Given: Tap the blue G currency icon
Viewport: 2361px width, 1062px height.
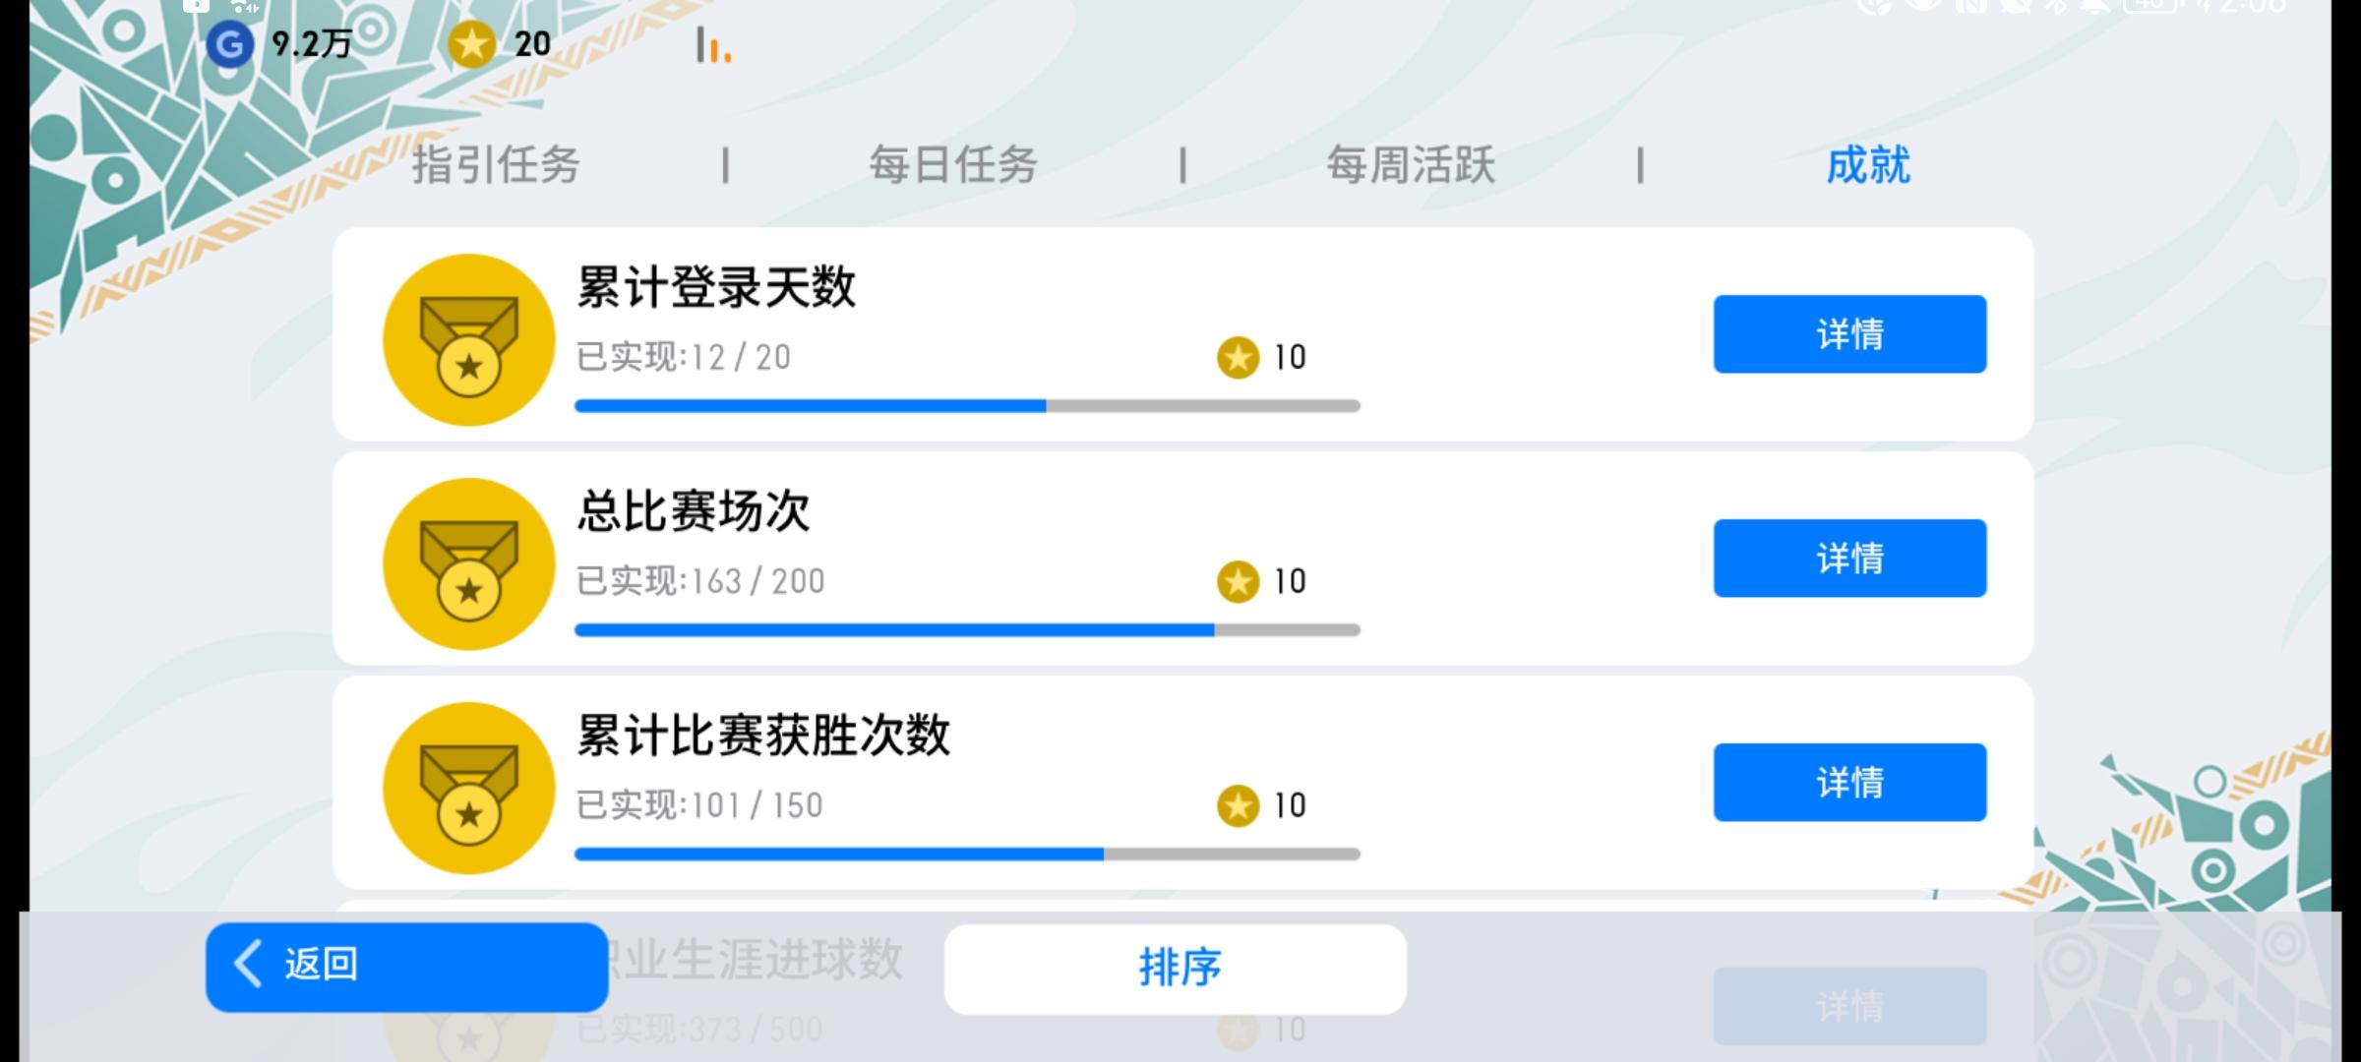Looking at the screenshot, I should pyautogui.click(x=230, y=44).
